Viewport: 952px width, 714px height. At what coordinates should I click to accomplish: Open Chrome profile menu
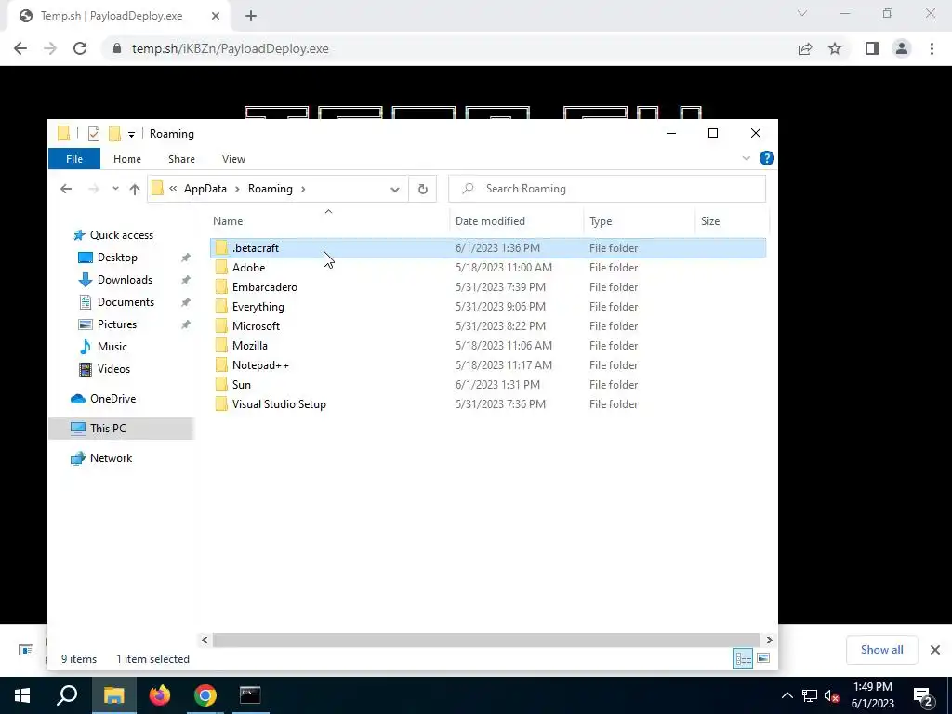point(902,48)
